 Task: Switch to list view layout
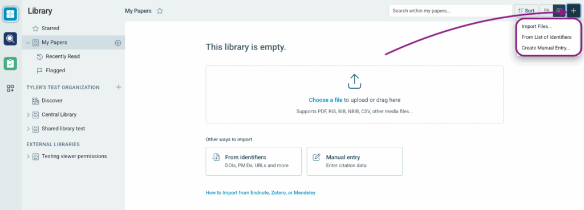click(x=547, y=11)
